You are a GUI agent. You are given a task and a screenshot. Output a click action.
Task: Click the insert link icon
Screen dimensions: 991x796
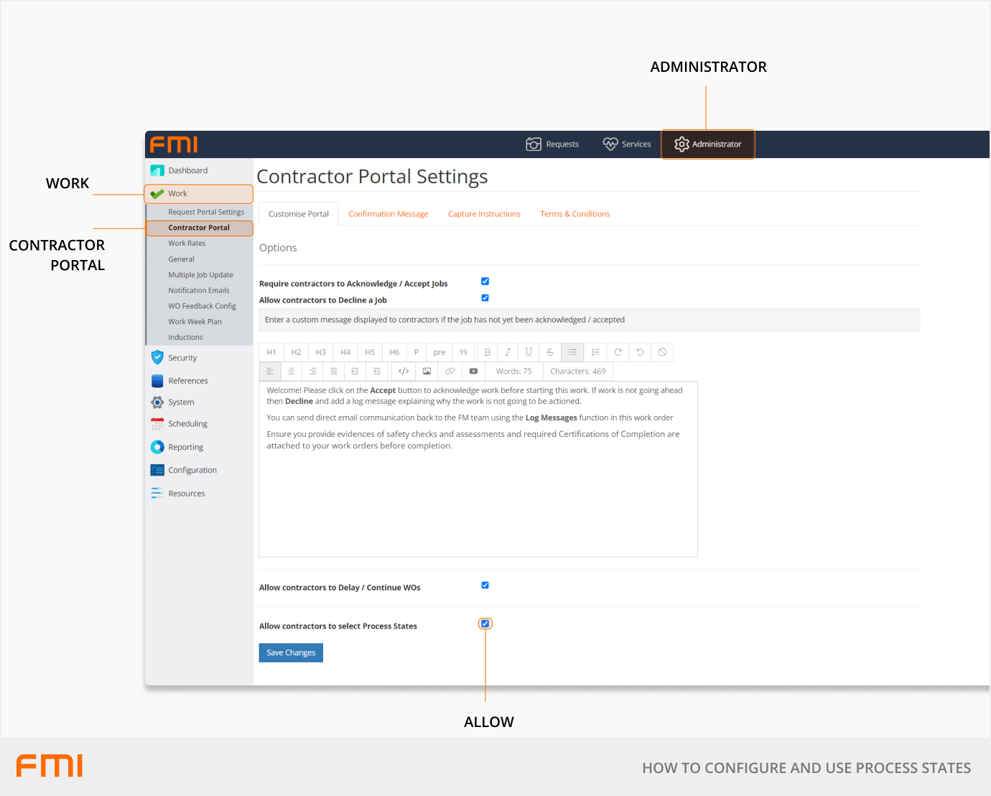pos(450,371)
